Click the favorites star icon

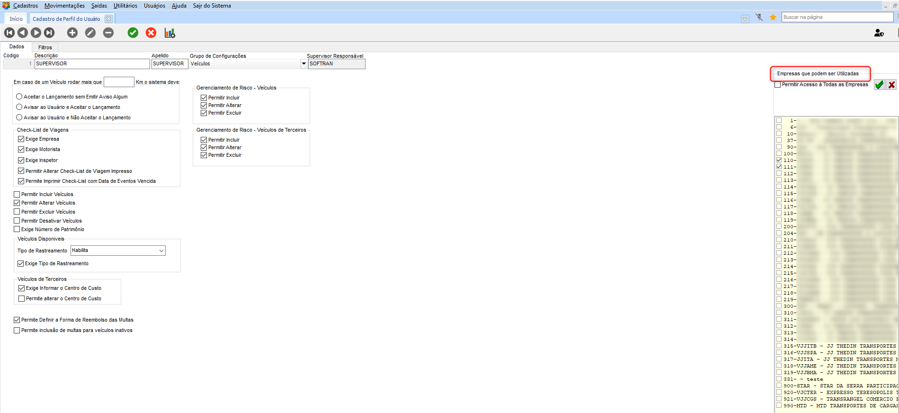(773, 18)
